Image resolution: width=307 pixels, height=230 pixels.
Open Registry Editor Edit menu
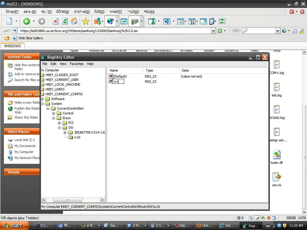click(x=53, y=64)
